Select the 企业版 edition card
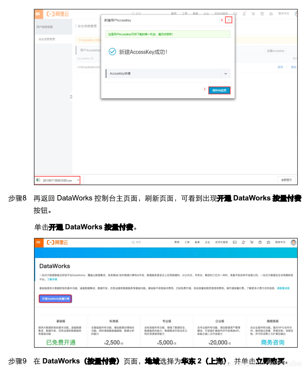Image resolution: width=305 pixels, height=371 pixels. (220, 331)
